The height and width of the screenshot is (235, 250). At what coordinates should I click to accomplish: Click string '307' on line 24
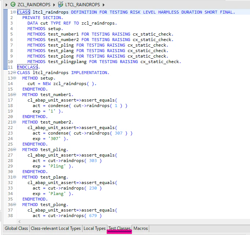tap(55, 139)
